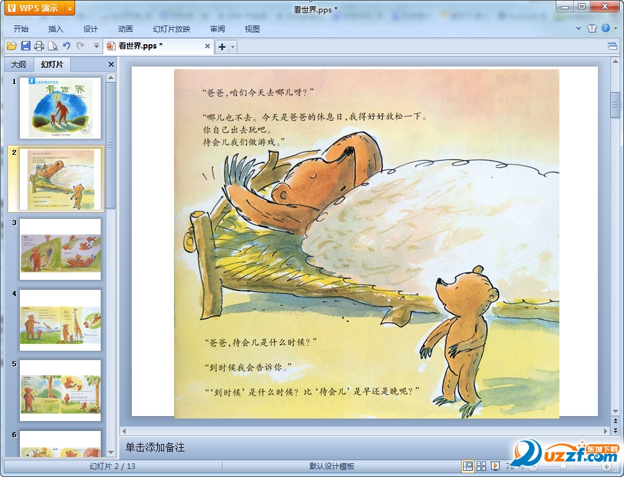Switch to the 大纲 outline tab
Screen dimensions: 624x477
click(x=18, y=65)
